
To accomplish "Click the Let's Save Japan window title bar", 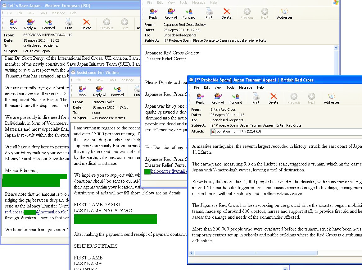I will click(70, 5).
